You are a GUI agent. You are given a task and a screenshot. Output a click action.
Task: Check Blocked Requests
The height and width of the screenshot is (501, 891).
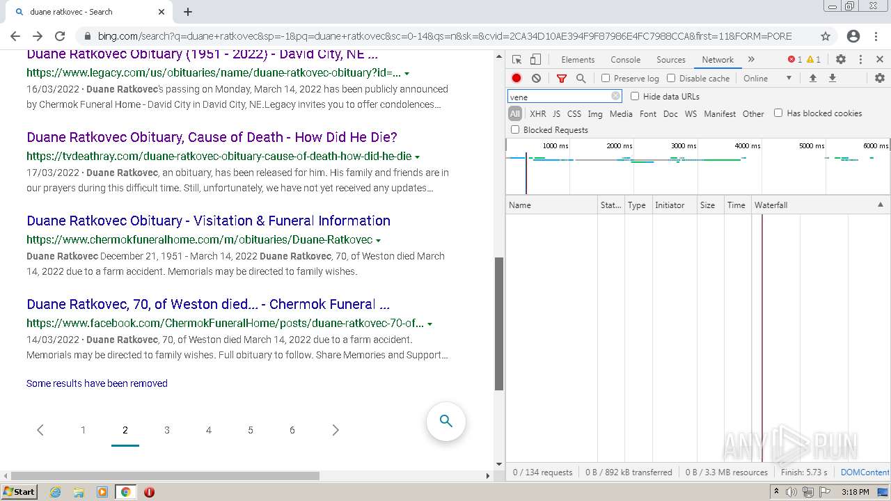[x=515, y=129]
